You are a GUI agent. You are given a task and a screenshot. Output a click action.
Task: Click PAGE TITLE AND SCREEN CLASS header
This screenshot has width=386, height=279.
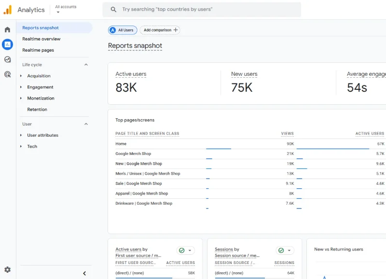[147, 134]
